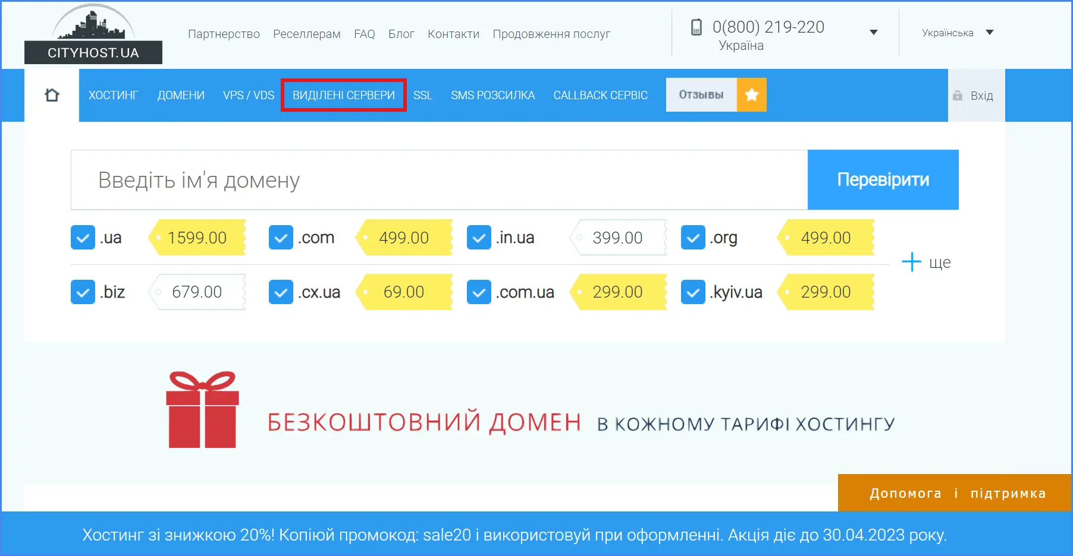Click the phone icon next to 0(800) 219-220
The width and height of the screenshot is (1073, 556).
coord(696,27)
